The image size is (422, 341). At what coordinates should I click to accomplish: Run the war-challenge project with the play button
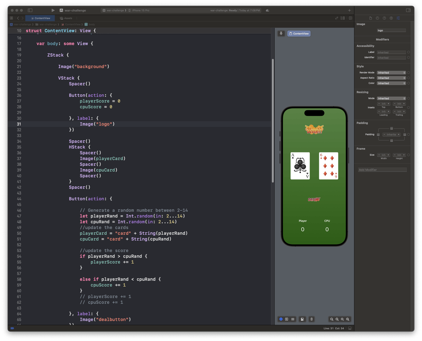pyautogui.click(x=53, y=10)
